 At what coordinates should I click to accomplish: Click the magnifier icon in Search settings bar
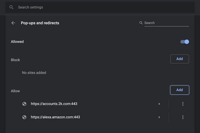[x=11, y=7]
